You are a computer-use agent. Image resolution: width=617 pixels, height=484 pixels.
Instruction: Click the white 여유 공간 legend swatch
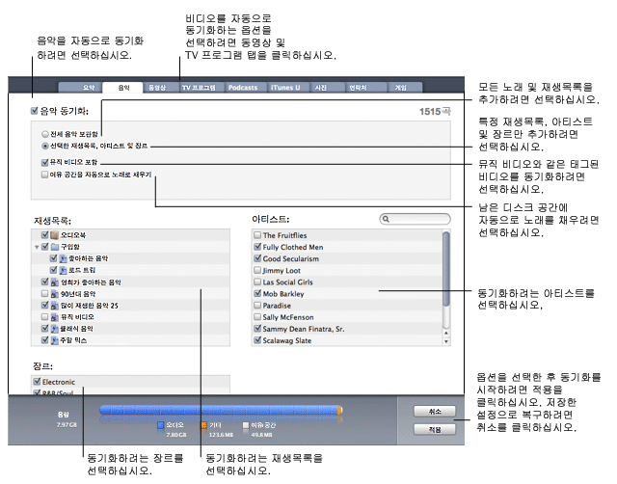(246, 425)
